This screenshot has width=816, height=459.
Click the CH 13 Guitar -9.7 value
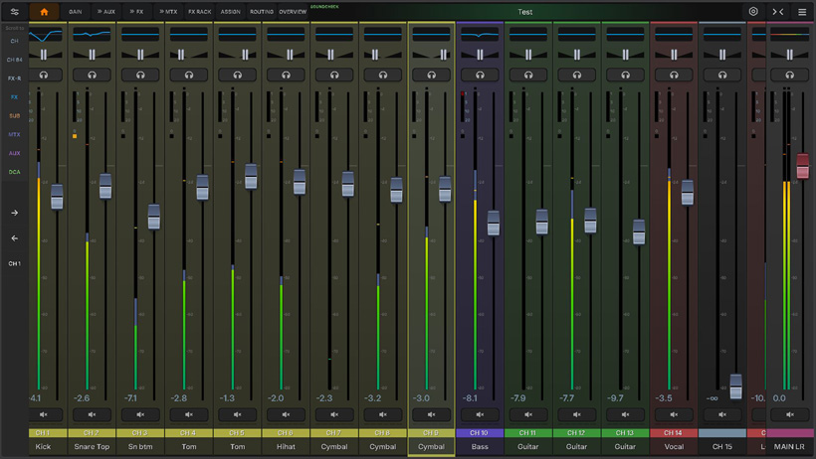tap(615, 398)
